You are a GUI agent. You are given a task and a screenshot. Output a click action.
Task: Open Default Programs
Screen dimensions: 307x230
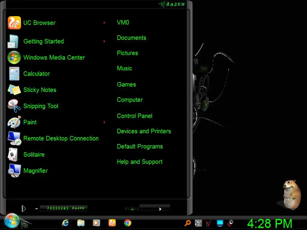(140, 146)
